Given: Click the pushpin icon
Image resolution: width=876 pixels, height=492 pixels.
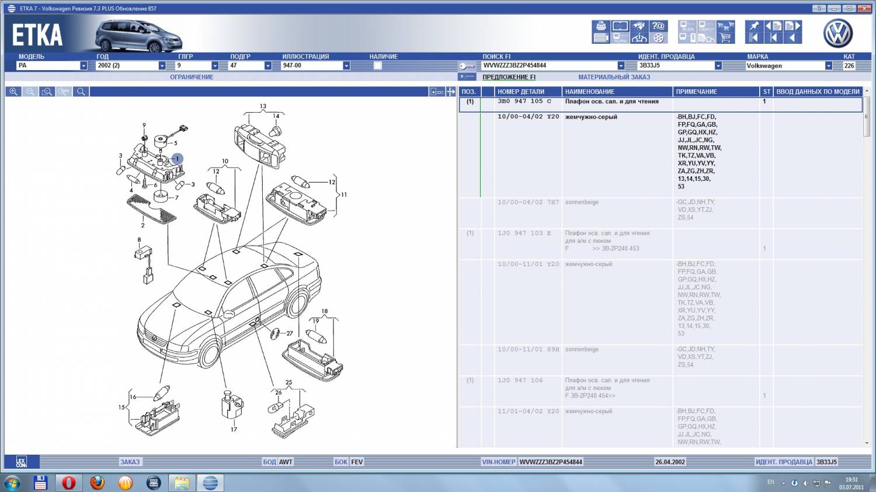Looking at the screenshot, I should coord(755,26).
